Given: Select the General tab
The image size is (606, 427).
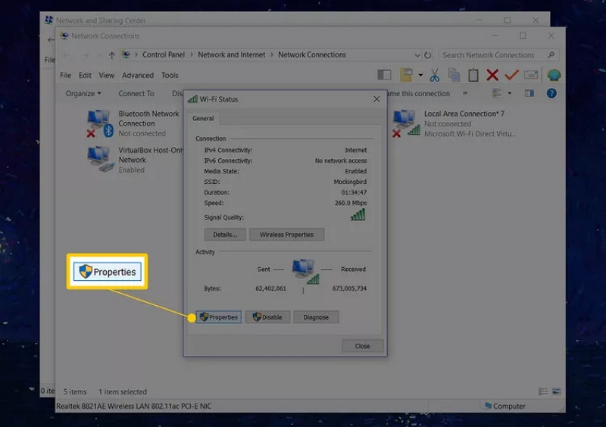Looking at the screenshot, I should pos(203,119).
